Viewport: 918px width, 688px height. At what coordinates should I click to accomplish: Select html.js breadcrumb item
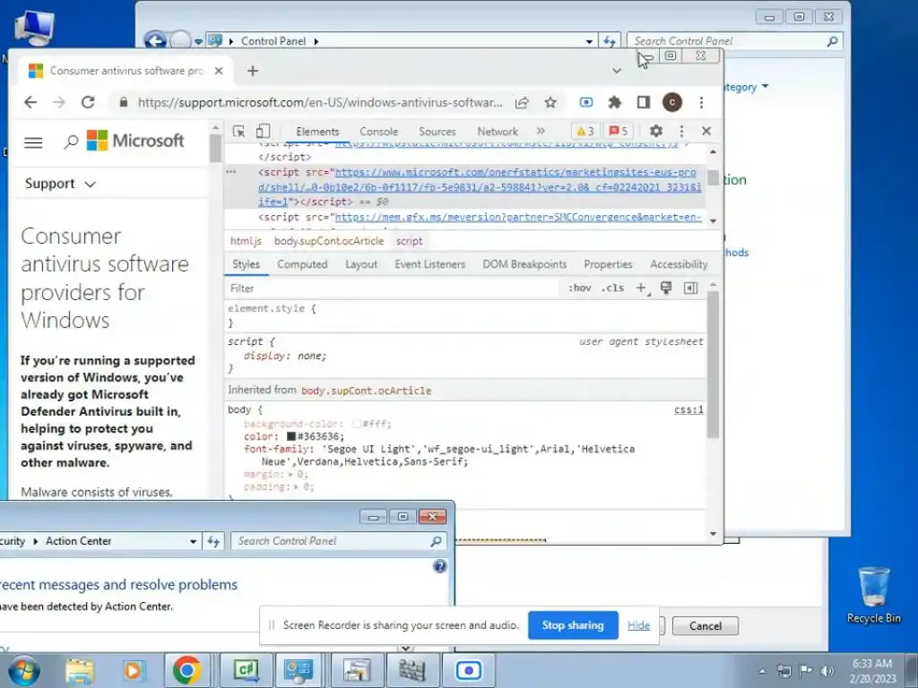click(x=246, y=241)
